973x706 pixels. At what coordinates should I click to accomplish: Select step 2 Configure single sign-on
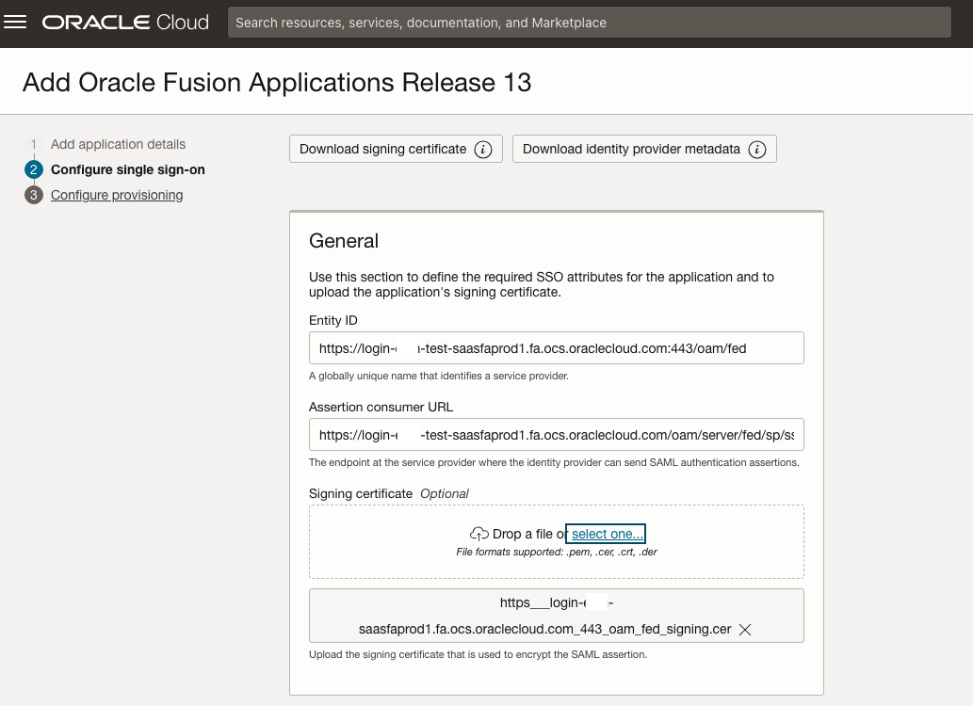pos(128,169)
